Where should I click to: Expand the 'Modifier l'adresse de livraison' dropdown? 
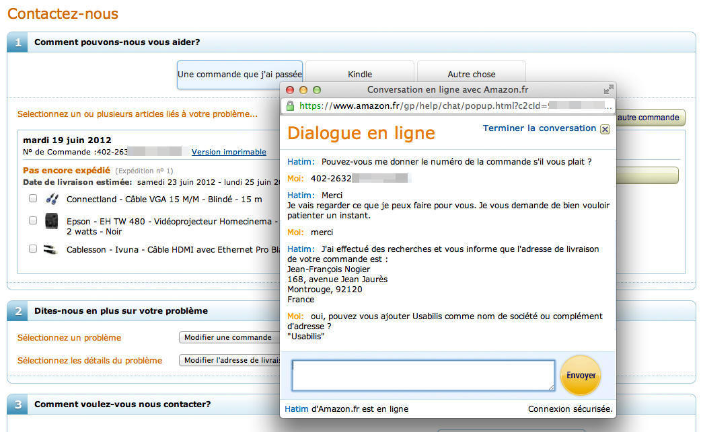point(229,360)
